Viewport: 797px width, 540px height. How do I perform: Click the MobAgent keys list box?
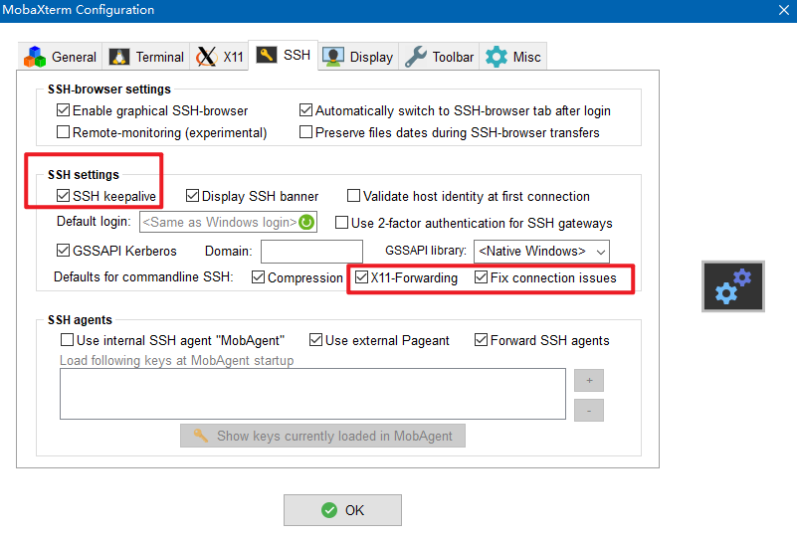coord(312,394)
